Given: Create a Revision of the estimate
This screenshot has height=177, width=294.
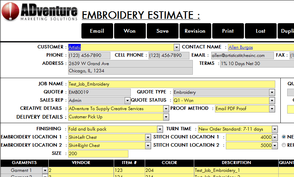Looking at the screenshot, I should click(195, 31).
